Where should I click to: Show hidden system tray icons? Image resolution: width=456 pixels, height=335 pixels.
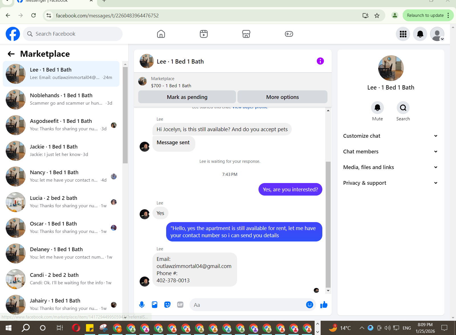click(x=362, y=328)
